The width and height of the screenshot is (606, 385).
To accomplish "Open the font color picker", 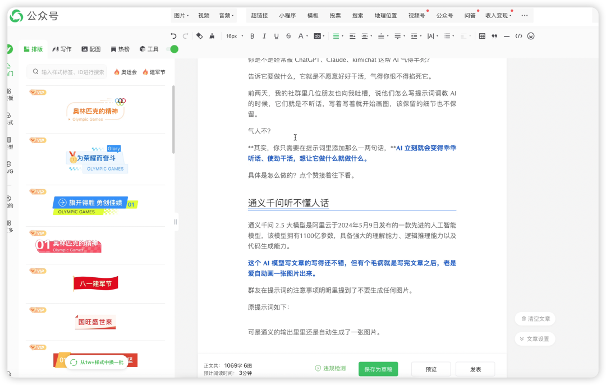I will pos(302,36).
